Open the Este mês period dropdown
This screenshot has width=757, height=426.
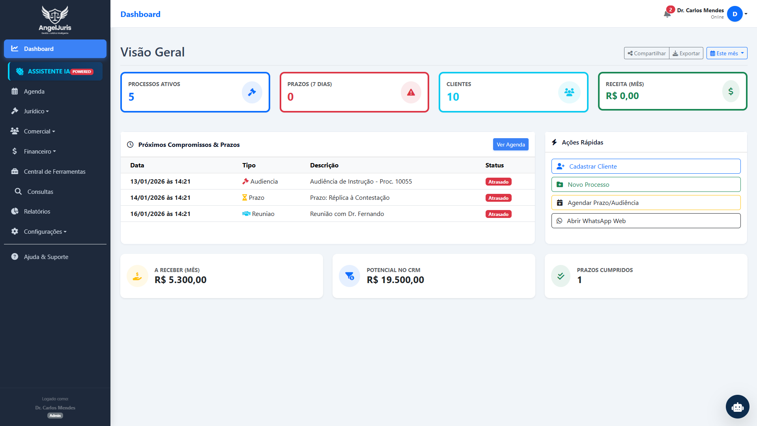coord(727,53)
